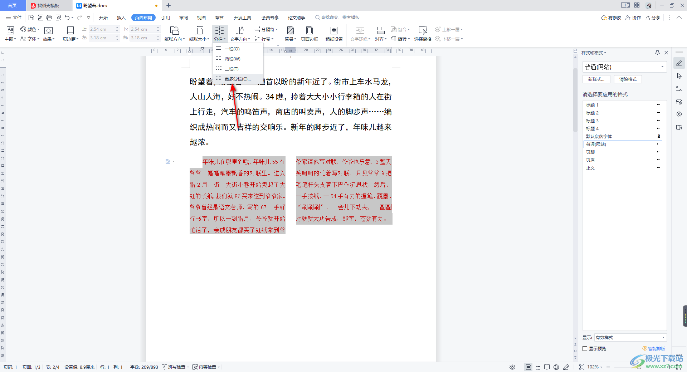Open the 选择窗格 (Selection pane) tool

click(423, 34)
